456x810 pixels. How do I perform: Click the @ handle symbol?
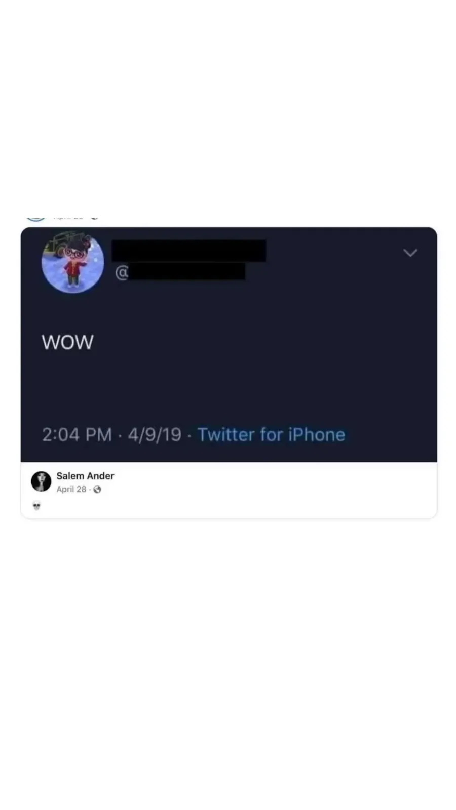122,272
